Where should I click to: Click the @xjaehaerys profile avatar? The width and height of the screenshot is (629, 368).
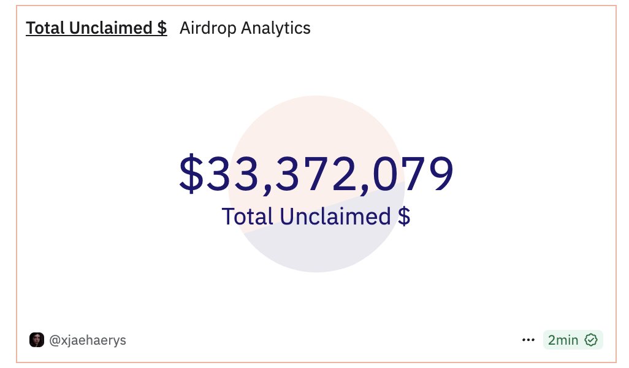tap(37, 340)
